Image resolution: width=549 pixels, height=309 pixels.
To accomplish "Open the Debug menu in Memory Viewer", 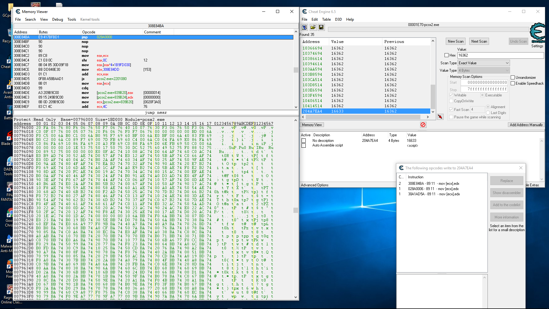I will pyautogui.click(x=57, y=19).
